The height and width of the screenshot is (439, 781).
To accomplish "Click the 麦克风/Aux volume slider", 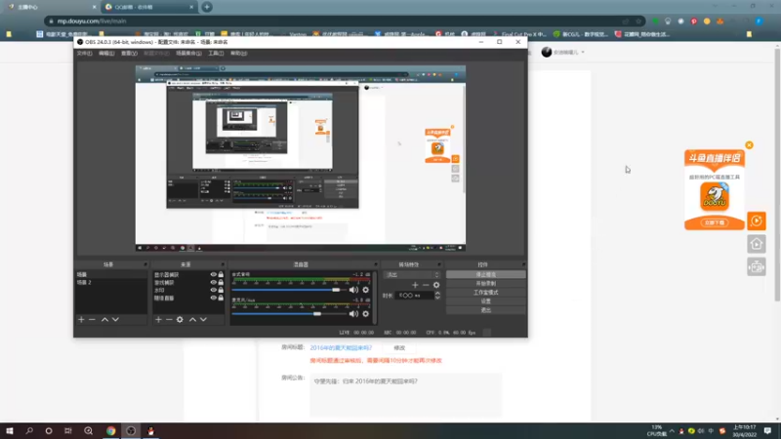I will (x=289, y=314).
